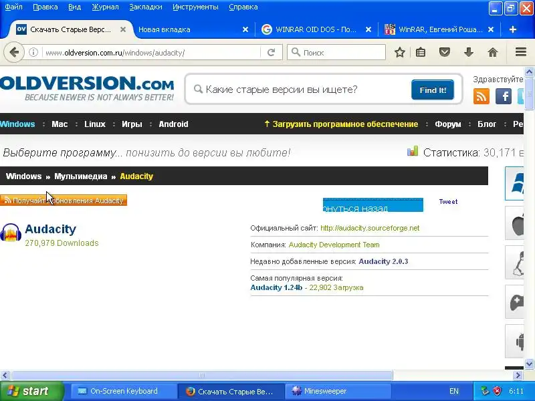Open On-Screen Keyboard from the taskbar
The height and width of the screenshot is (401, 535).
click(x=123, y=391)
